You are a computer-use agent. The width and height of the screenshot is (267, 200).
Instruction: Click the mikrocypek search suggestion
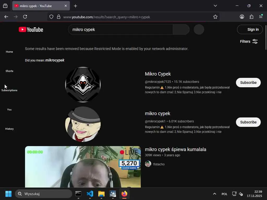55,60
